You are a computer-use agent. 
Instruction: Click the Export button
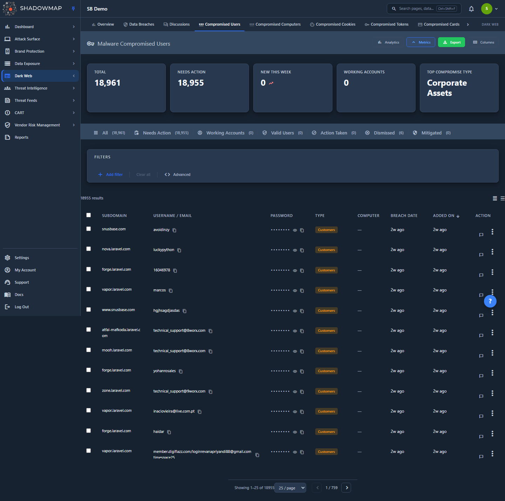451,42
